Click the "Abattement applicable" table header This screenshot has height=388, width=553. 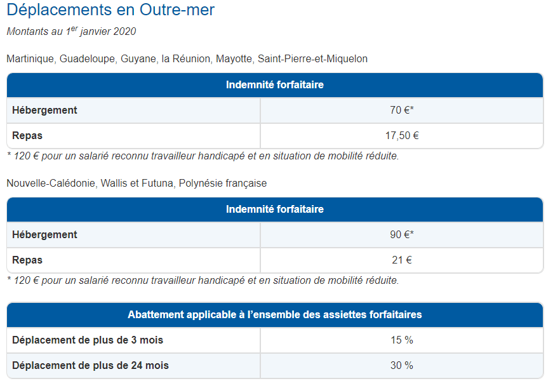(275, 315)
